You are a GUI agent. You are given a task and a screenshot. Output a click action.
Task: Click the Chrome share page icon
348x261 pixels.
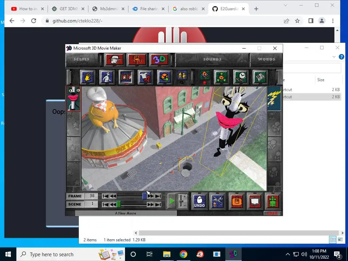286,21
